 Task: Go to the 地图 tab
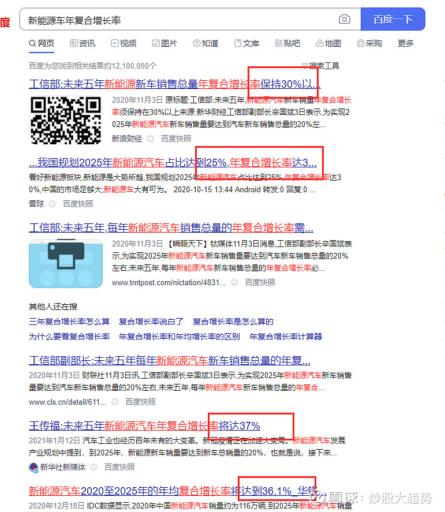(328, 43)
